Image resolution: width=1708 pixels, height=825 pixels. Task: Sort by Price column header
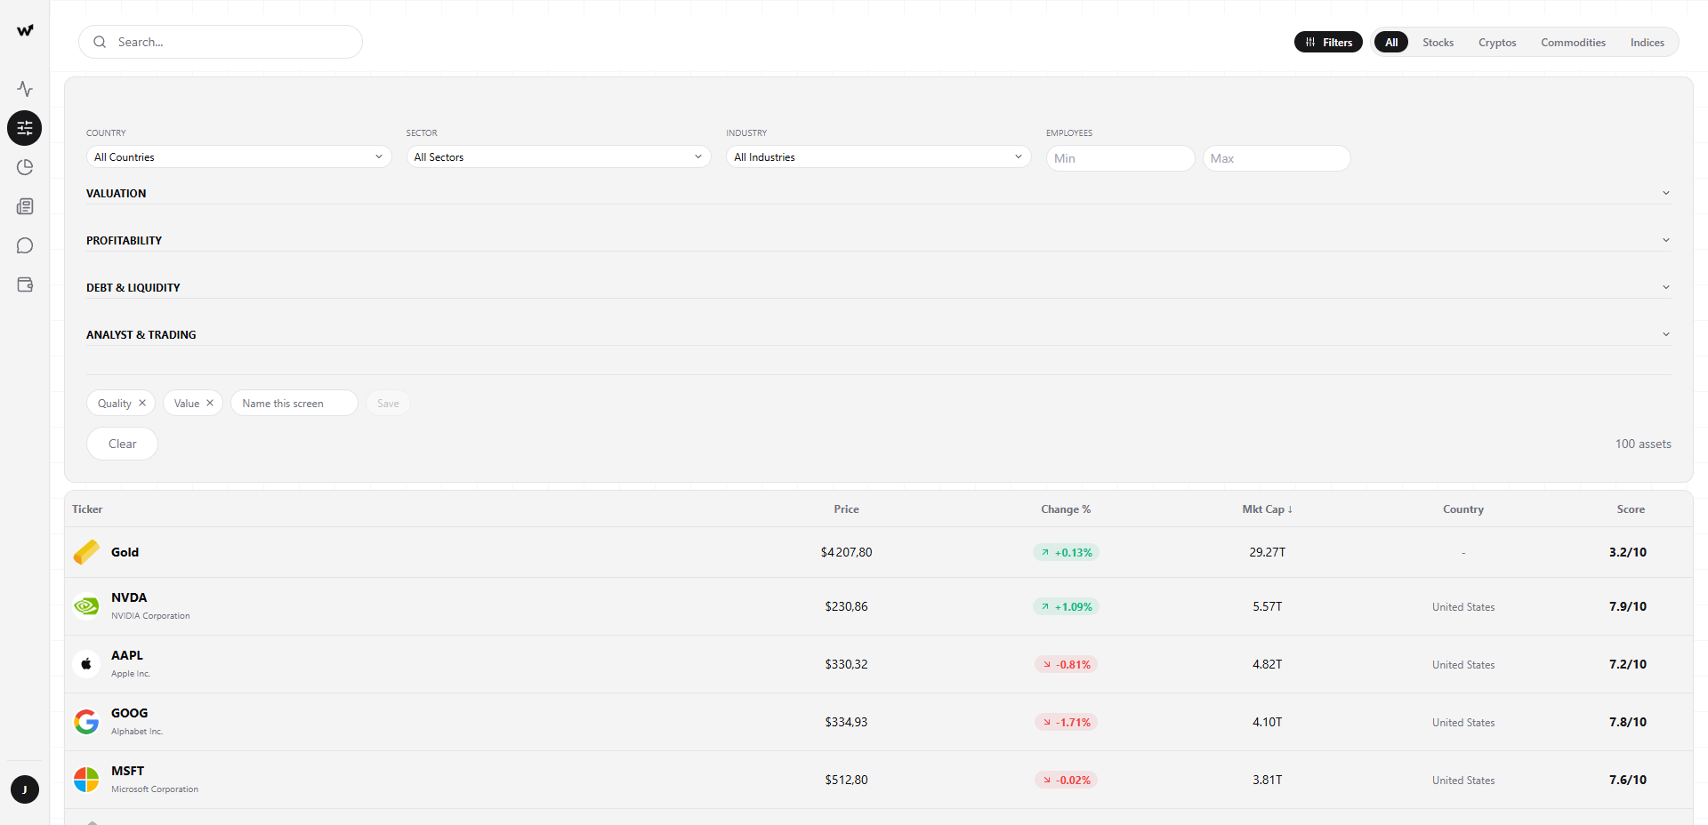point(846,509)
